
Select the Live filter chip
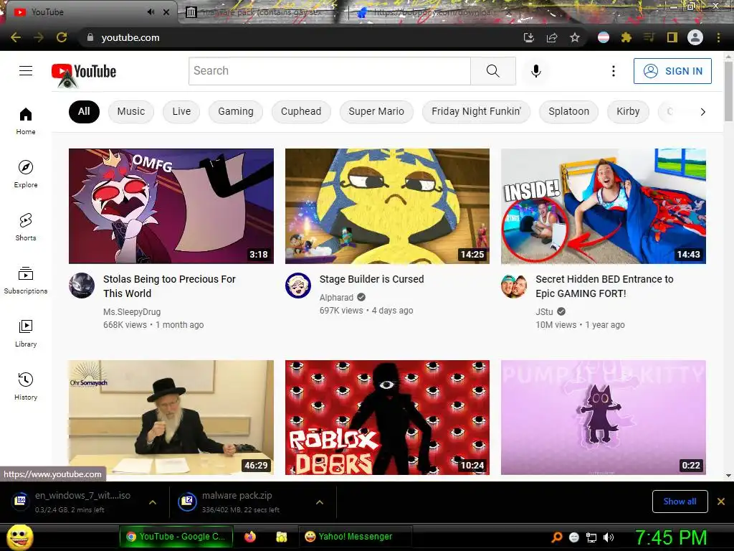181,111
